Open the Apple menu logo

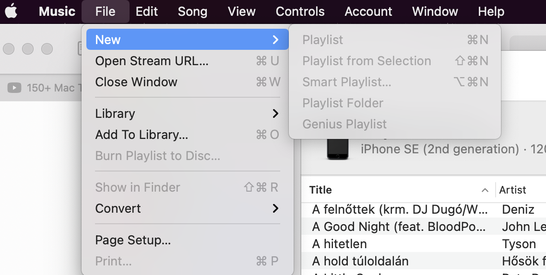pyautogui.click(x=12, y=11)
